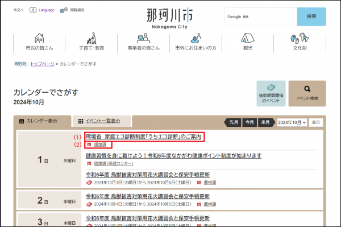
Task: Click the grid icon in イベント一覧表示 tab
Action: (81, 121)
